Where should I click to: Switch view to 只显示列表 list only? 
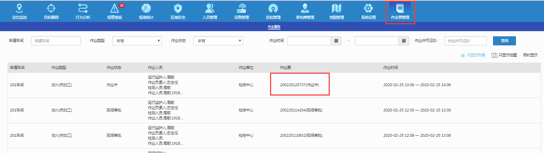473,55
